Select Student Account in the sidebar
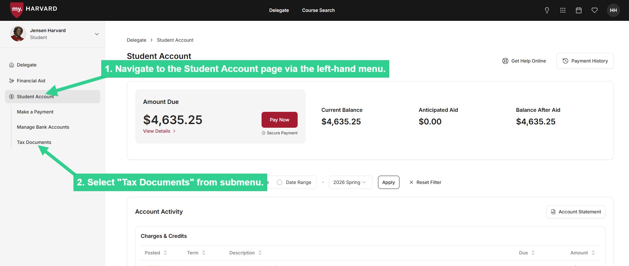The height and width of the screenshot is (266, 629). 53,97
